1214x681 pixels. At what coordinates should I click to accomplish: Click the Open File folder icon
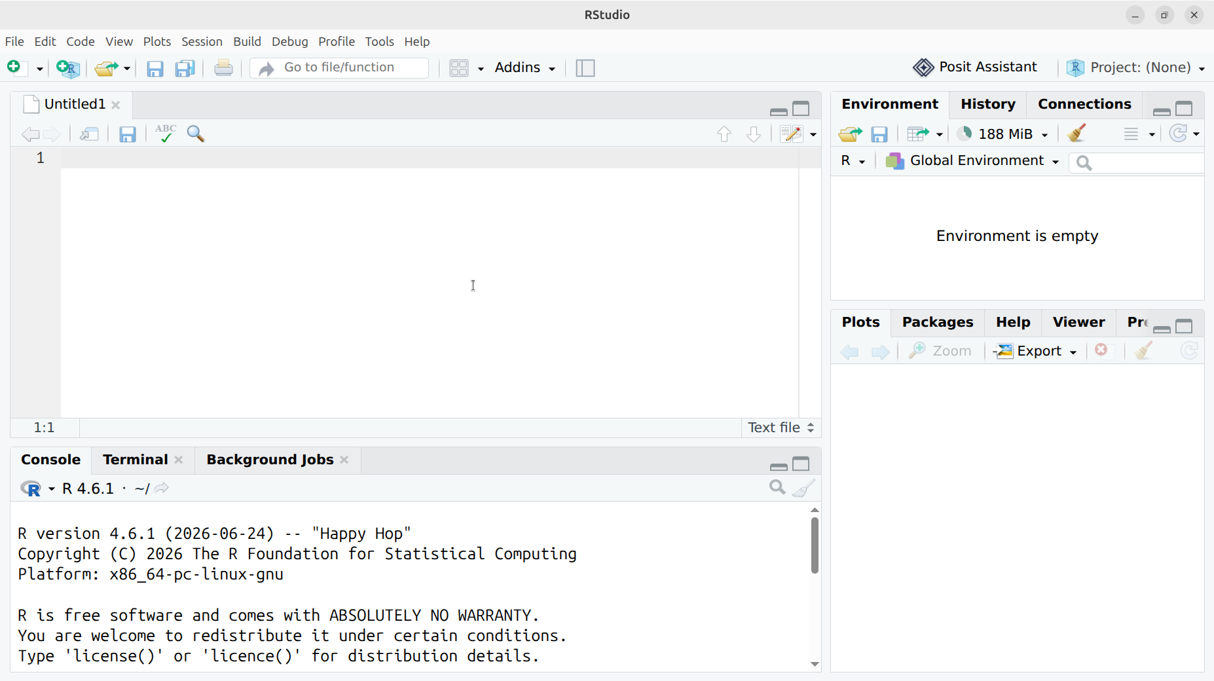(x=106, y=68)
